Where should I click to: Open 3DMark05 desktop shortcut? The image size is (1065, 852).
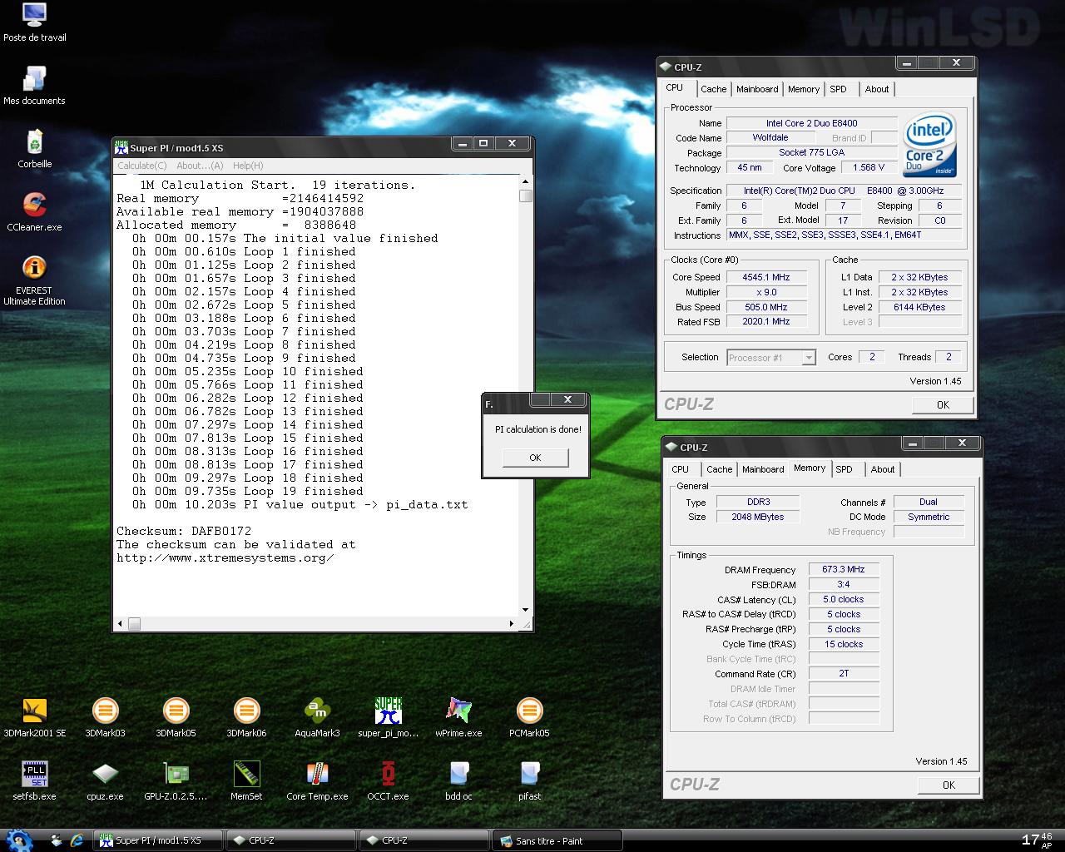pyautogui.click(x=176, y=718)
